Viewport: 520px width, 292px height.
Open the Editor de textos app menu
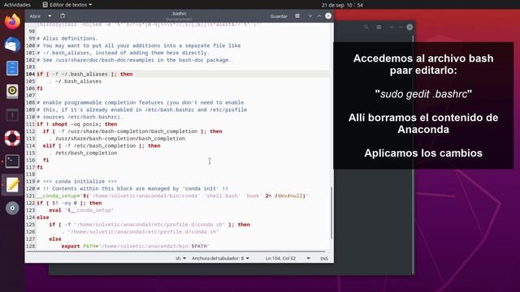pos(67,5)
